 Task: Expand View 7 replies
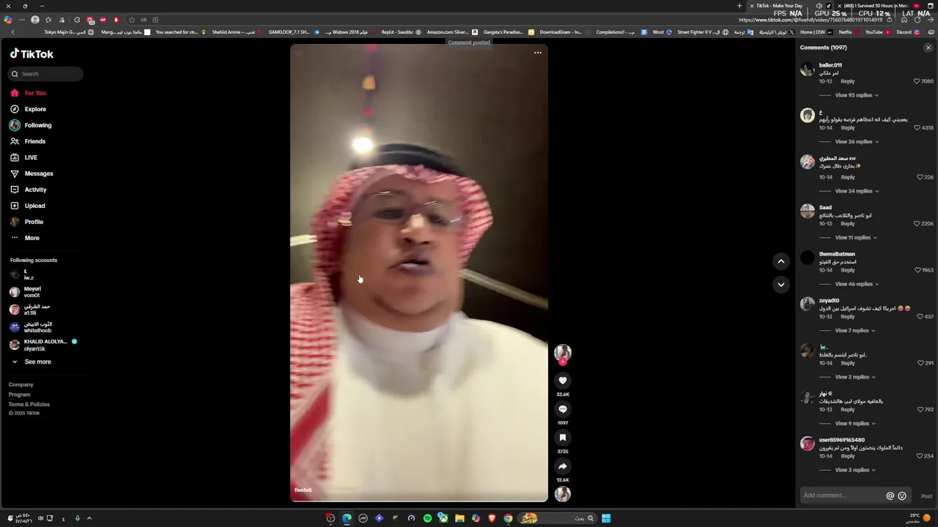(855, 330)
